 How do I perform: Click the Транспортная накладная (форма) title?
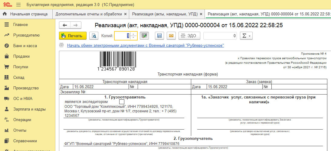coord(188,74)
